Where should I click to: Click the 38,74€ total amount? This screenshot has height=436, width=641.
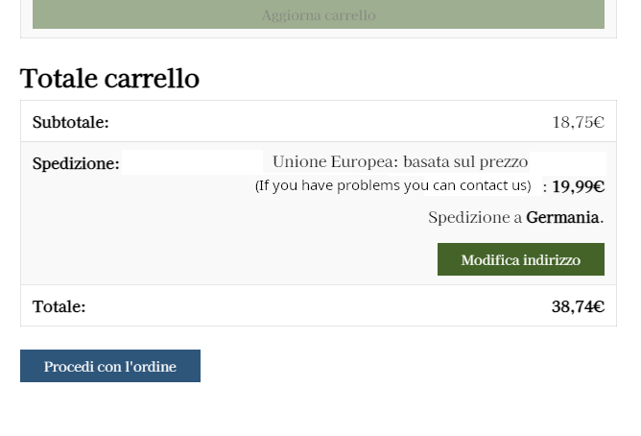click(x=578, y=307)
